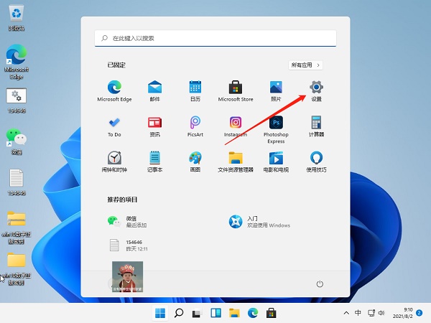Image resolution: width=431 pixels, height=323 pixels.
Task: Open Microsoft Edge in pinned apps
Action: [114, 91]
